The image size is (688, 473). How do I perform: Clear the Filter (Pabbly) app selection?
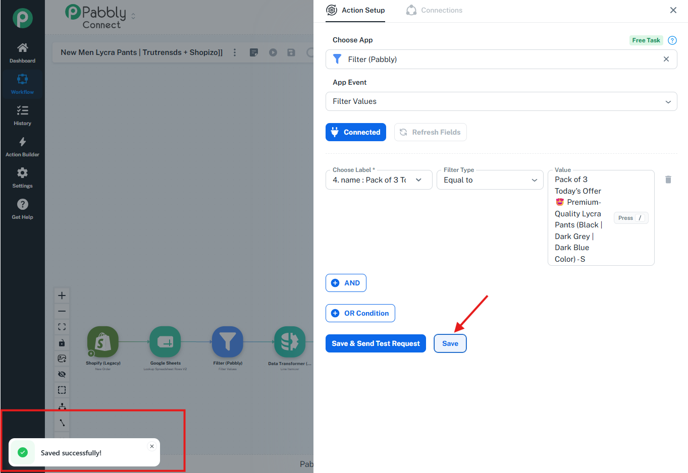666,59
